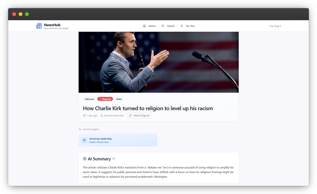Click the sparkle icon after AI Summary
This screenshot has height=194, width=317.
point(114,159)
